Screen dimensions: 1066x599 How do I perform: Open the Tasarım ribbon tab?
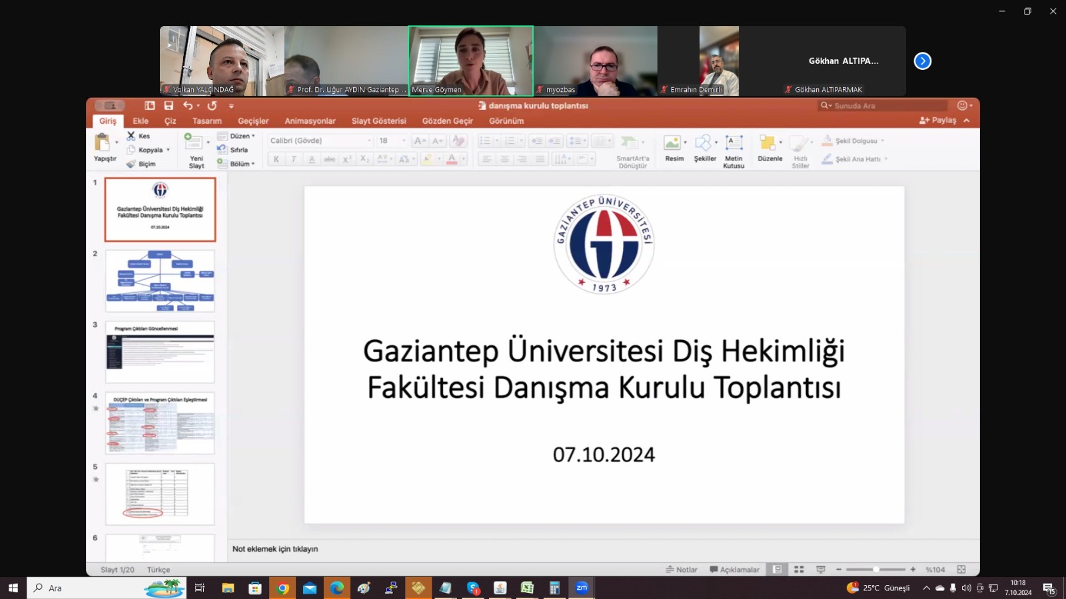point(207,121)
